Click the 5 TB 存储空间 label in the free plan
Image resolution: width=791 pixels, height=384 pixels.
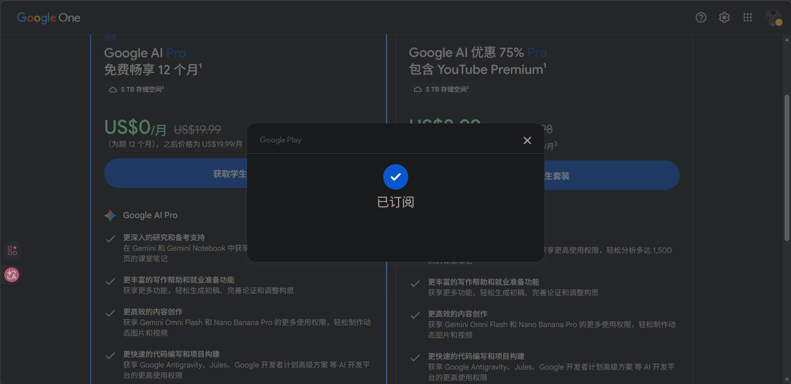click(x=142, y=90)
